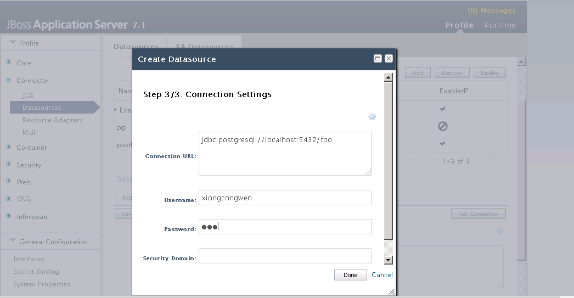Switch to the Runtime tab
This screenshot has width=574, height=298.
(499, 25)
